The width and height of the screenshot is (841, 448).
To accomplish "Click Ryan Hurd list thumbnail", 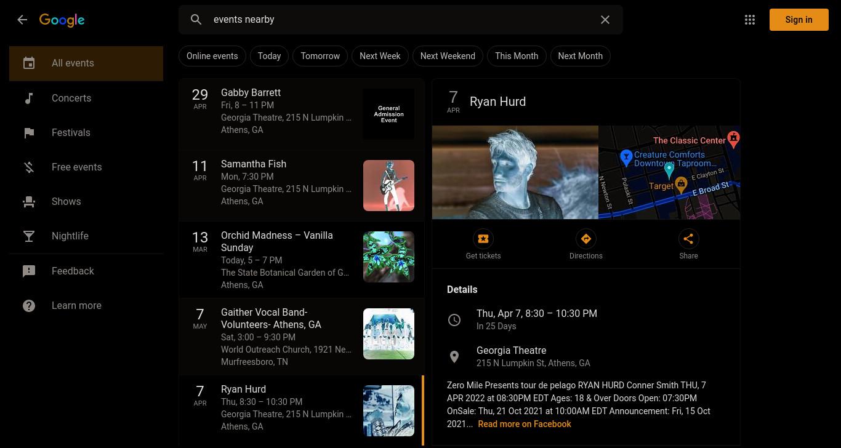I will click(x=388, y=410).
